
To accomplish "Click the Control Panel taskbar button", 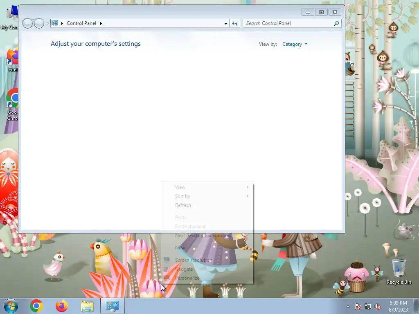I will (112, 306).
